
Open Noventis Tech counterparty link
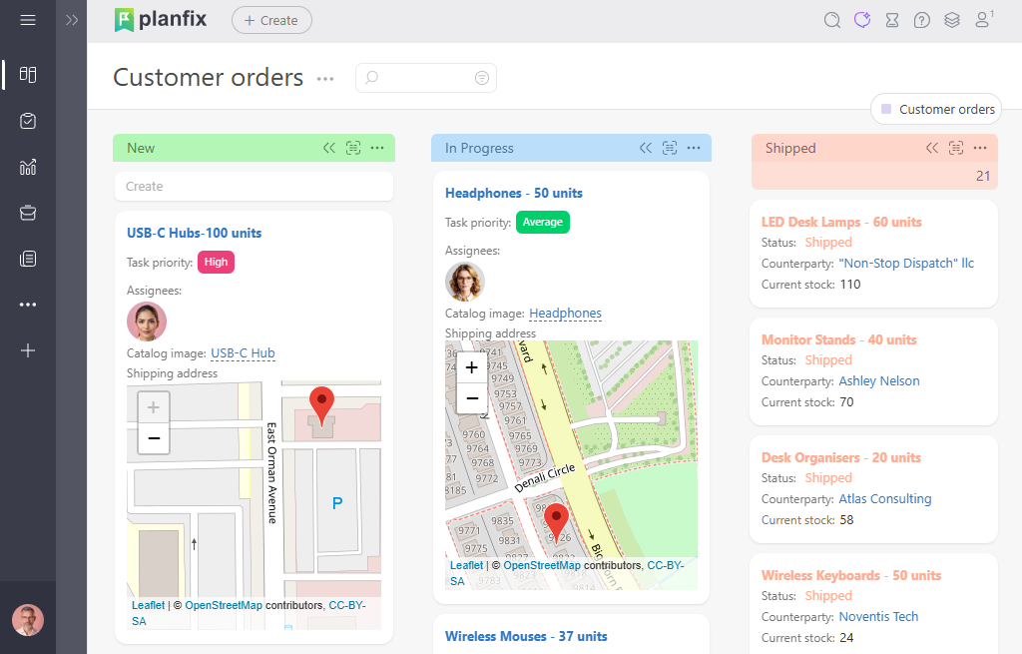tap(878, 617)
